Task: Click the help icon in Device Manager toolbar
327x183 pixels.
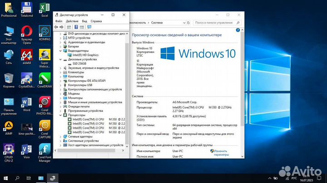Action: pos(76,27)
